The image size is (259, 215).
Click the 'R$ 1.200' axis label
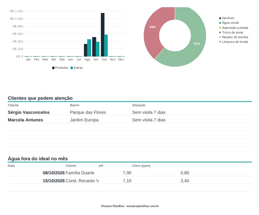(x=16, y=11)
